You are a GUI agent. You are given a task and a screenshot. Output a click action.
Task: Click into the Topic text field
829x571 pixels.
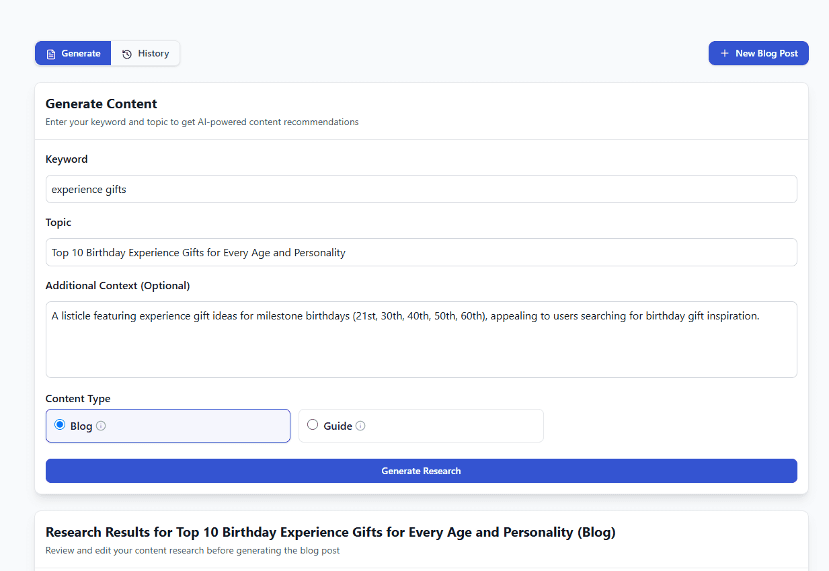(x=421, y=252)
